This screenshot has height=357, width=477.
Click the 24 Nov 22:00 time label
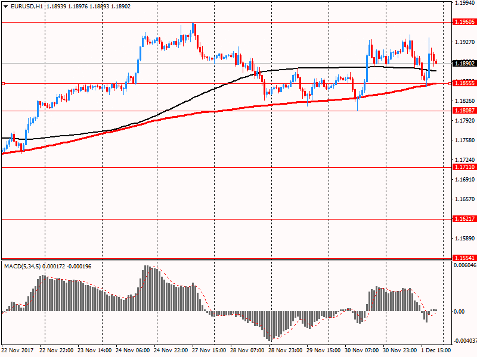171,350
